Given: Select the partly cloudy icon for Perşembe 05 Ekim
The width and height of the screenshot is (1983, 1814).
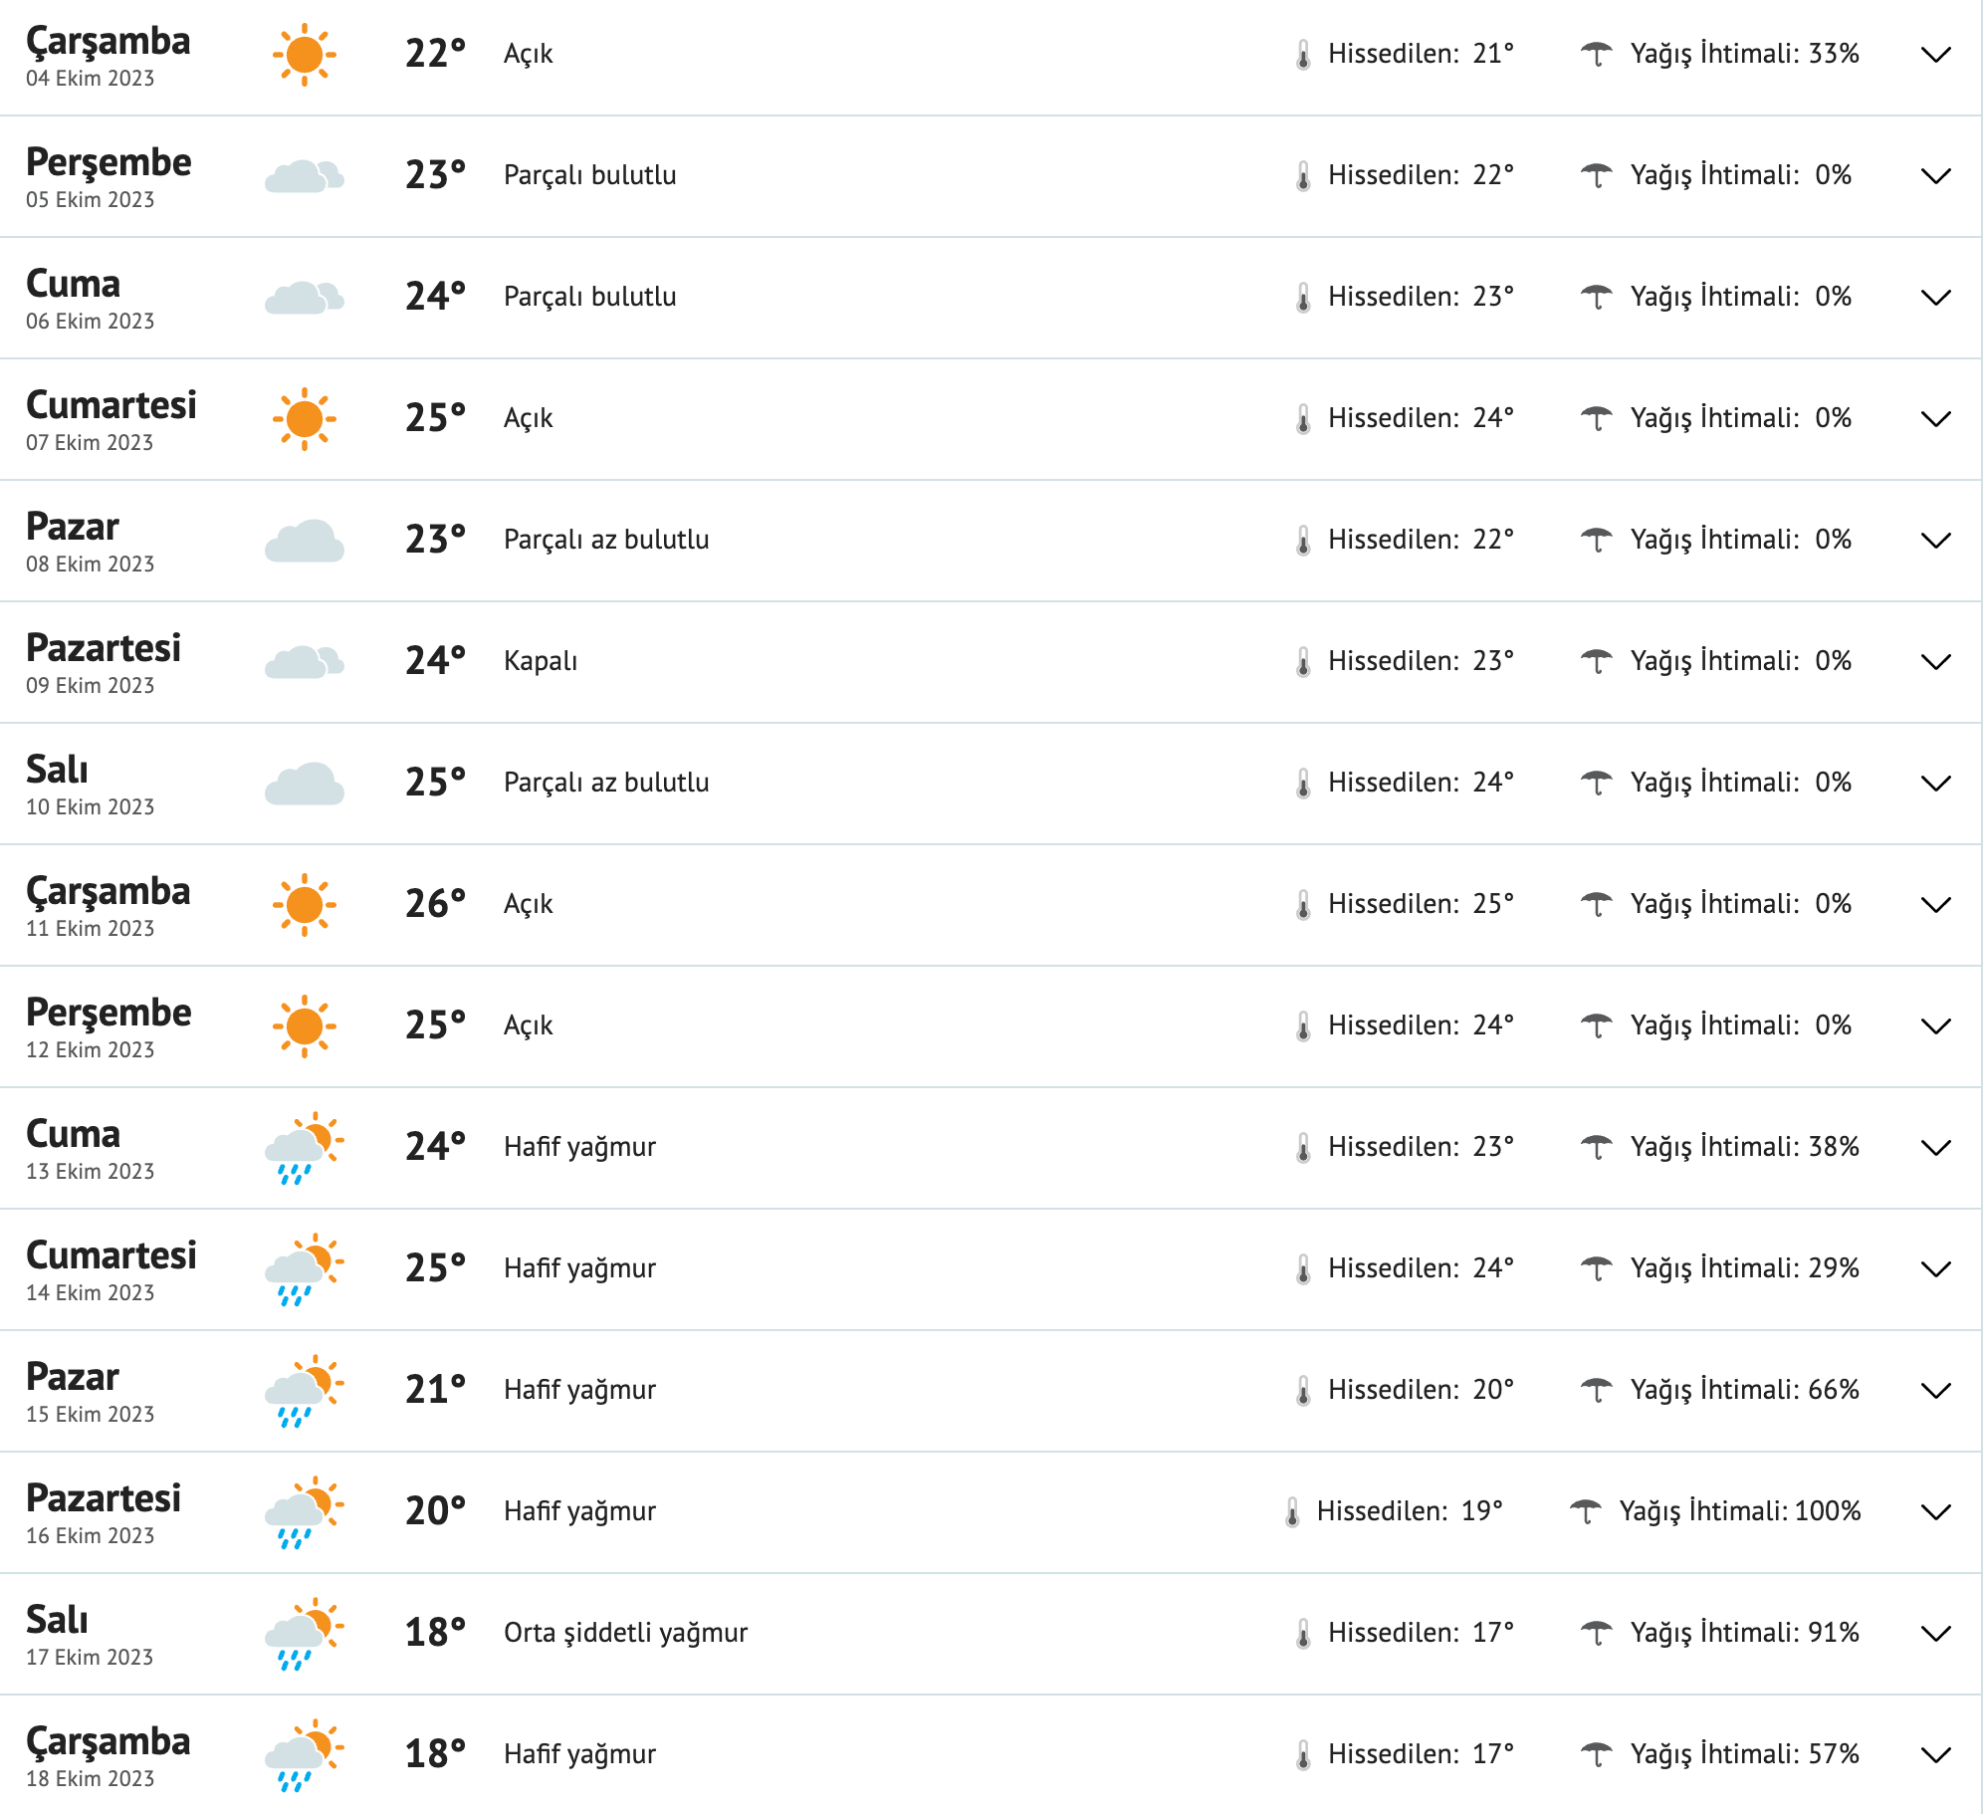Looking at the screenshot, I should pyautogui.click(x=305, y=175).
